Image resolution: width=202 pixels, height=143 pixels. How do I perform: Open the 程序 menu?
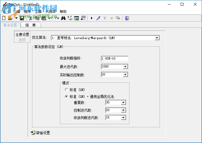pyautogui.click(x=27, y=12)
